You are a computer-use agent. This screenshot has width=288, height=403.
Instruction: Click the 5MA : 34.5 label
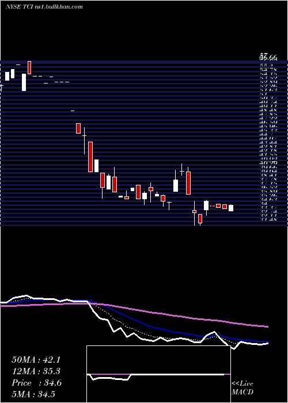33,394
